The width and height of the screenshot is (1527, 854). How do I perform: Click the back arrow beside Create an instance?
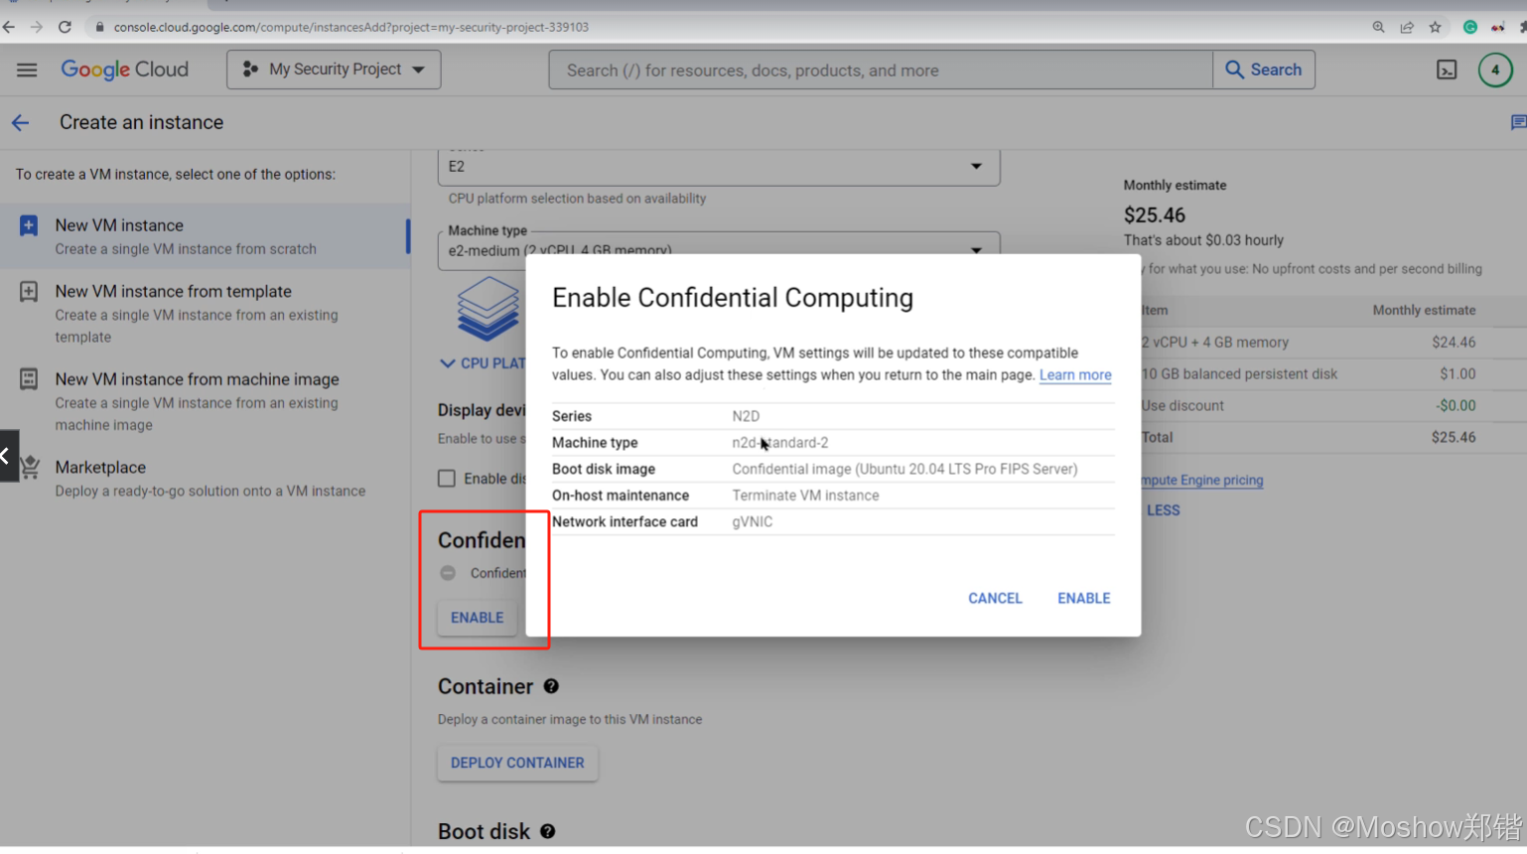(20, 122)
